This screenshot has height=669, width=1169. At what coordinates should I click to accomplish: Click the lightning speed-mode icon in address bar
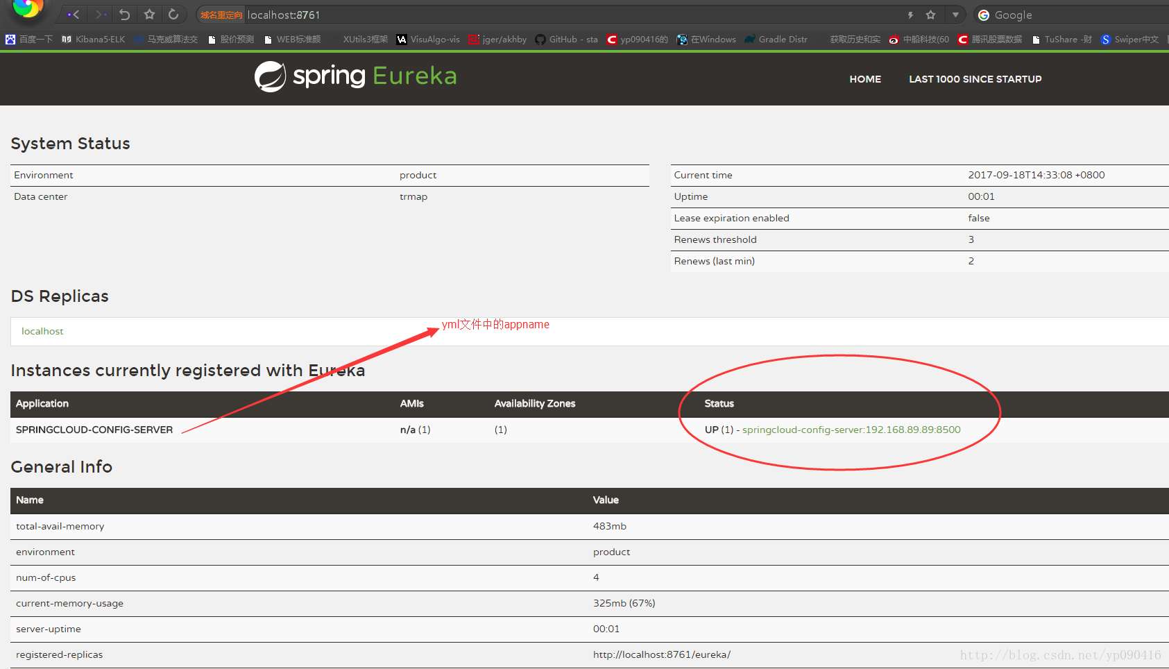pyautogui.click(x=910, y=15)
